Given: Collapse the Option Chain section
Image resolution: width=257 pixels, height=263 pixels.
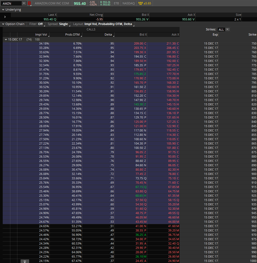Looking at the screenshot, I should [3, 24].
